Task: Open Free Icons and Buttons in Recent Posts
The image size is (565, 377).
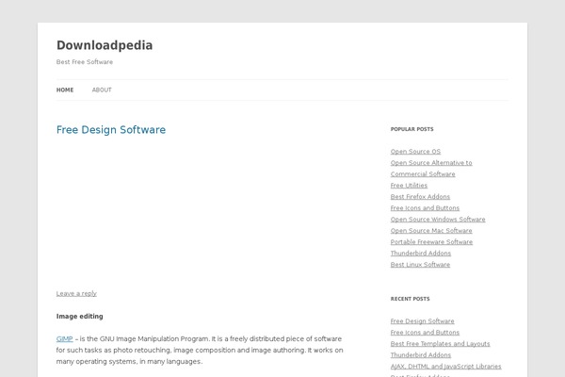Action: (x=425, y=333)
